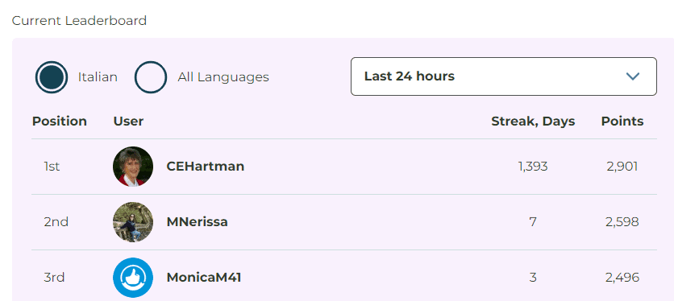Viewport: 674px width, 301px height.
Task: Click the All Languages label text
Action: [x=223, y=77]
